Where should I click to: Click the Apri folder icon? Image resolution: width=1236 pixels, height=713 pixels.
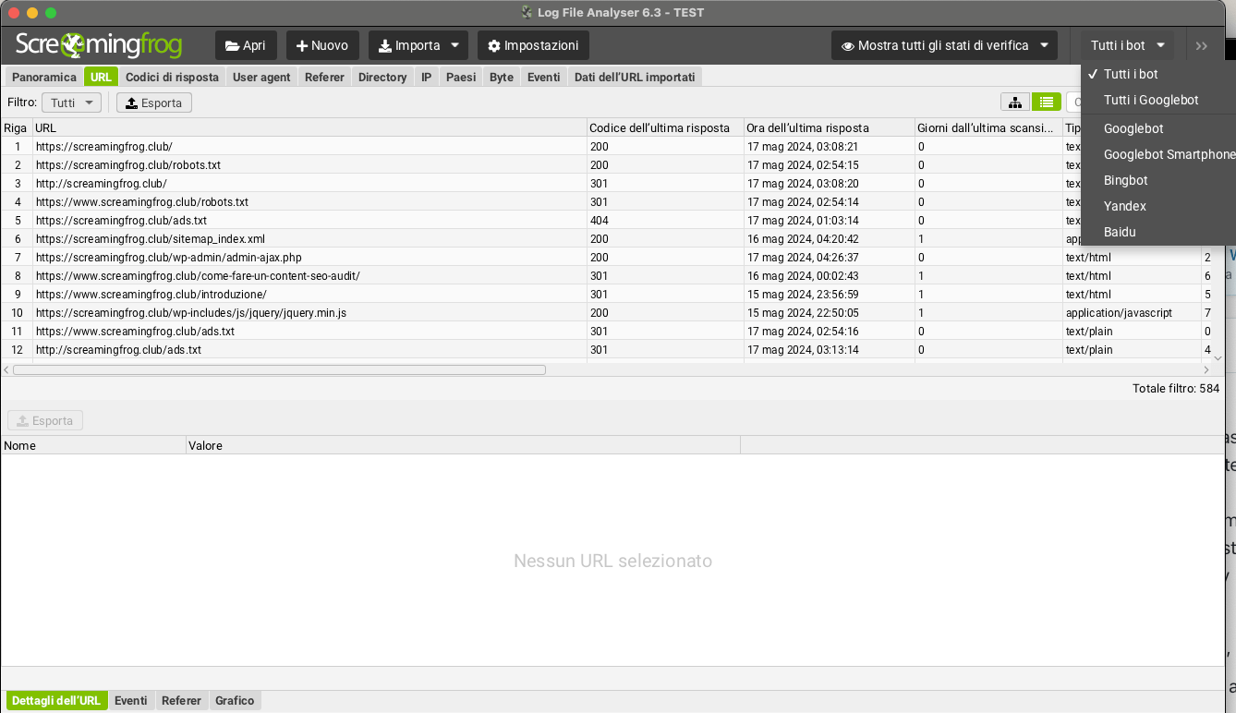coord(231,44)
